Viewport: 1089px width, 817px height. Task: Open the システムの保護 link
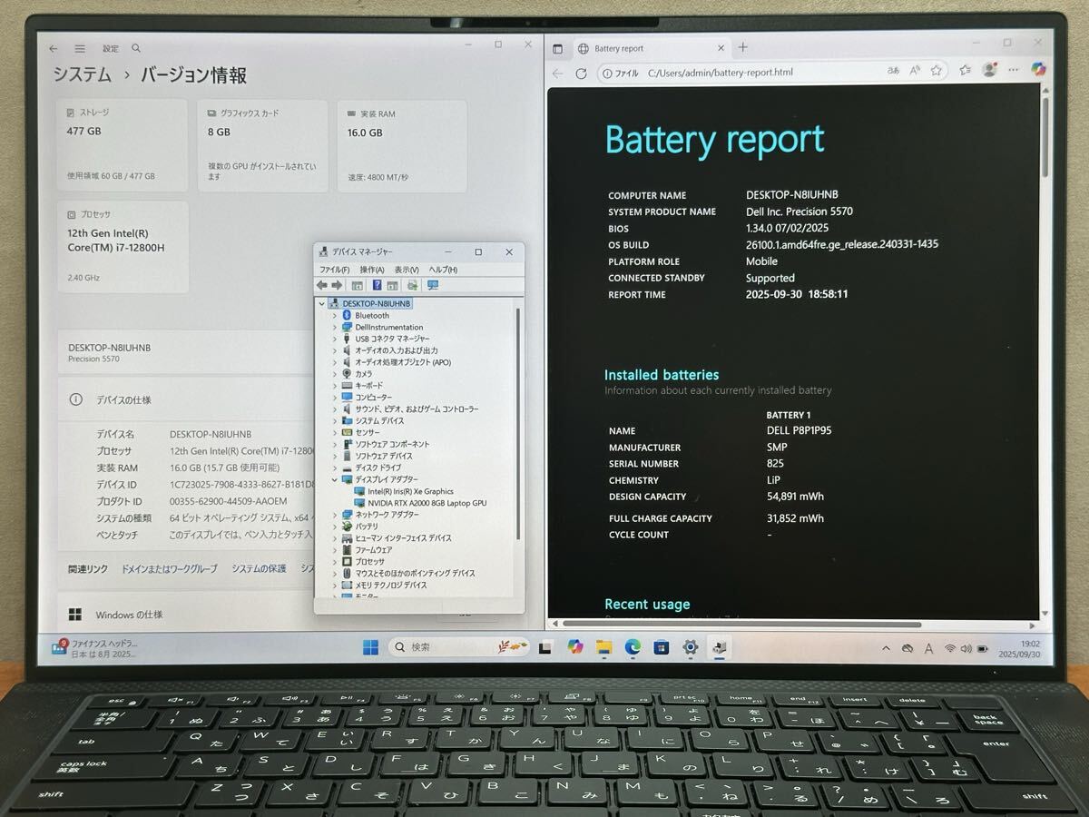click(259, 568)
